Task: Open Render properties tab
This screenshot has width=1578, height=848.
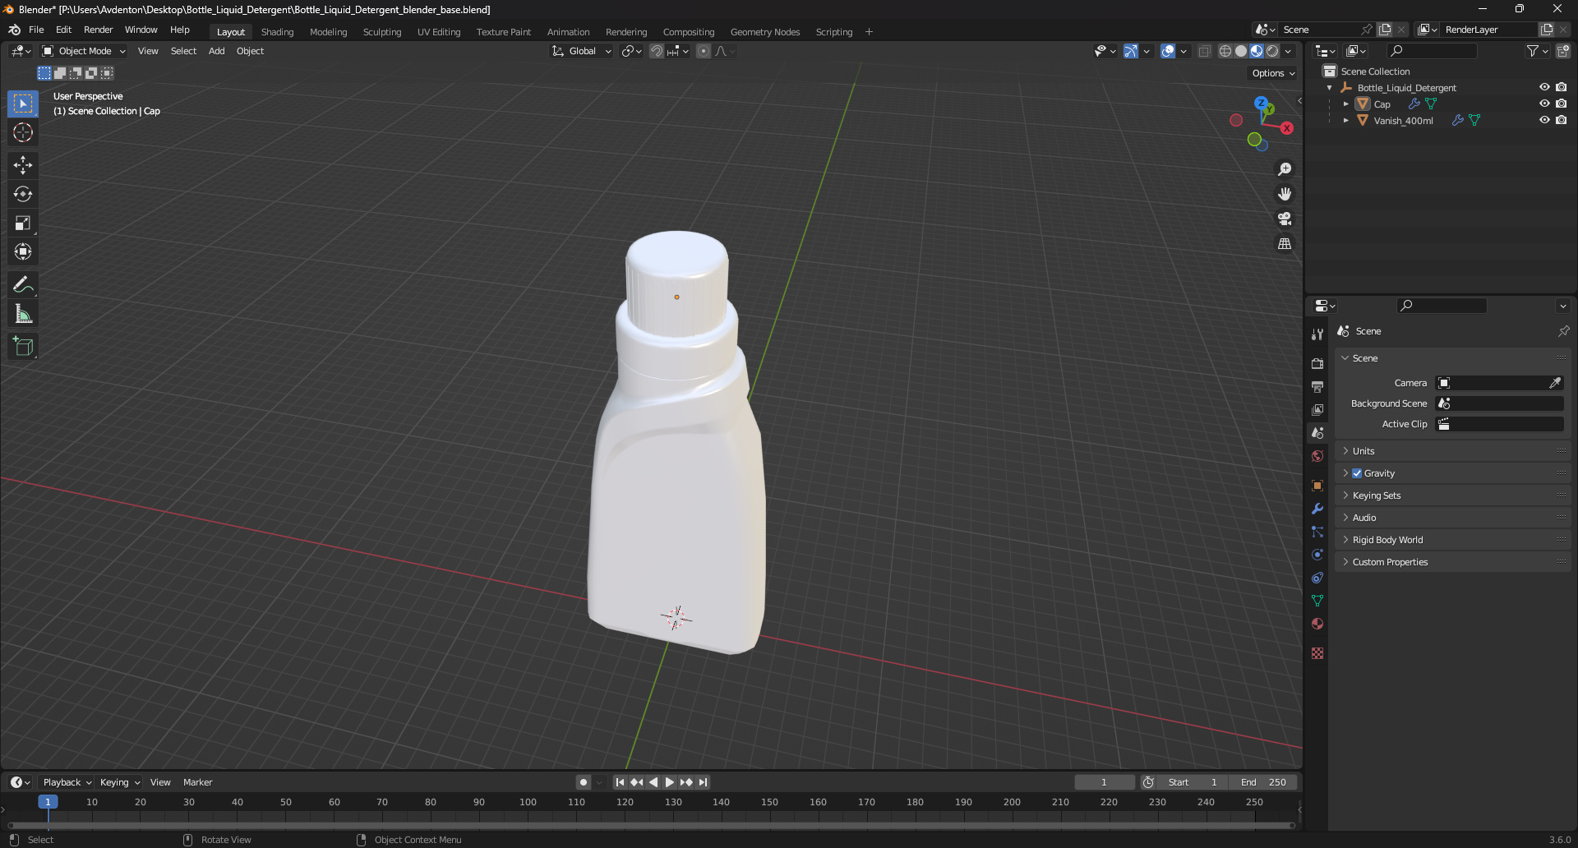Action: pyautogui.click(x=1317, y=363)
